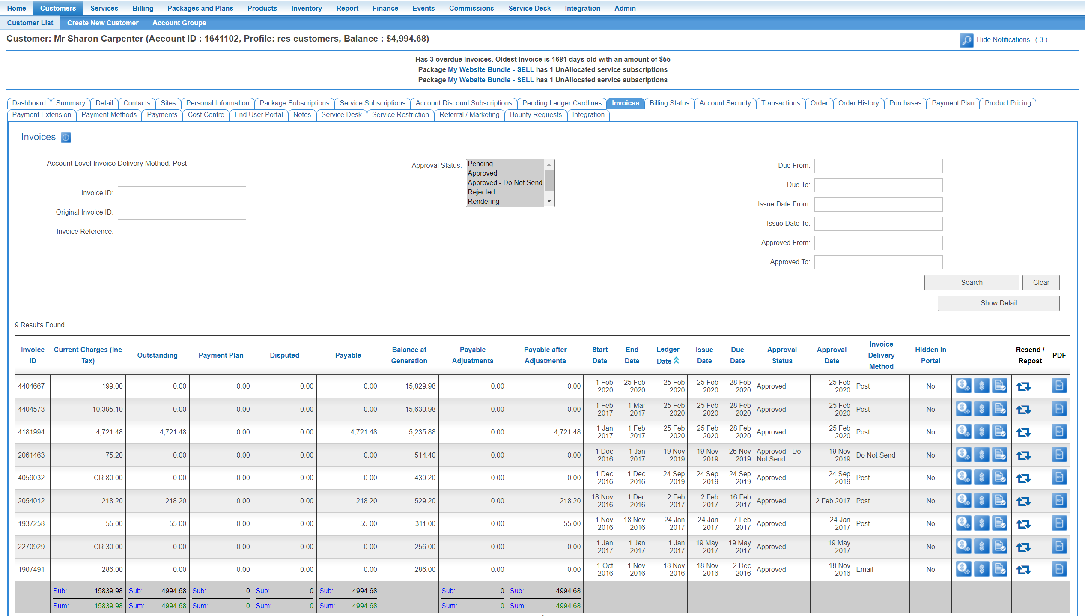Click dollar transfer icon in invoice 4059032 row
The height and width of the screenshot is (616, 1085).
click(x=963, y=477)
